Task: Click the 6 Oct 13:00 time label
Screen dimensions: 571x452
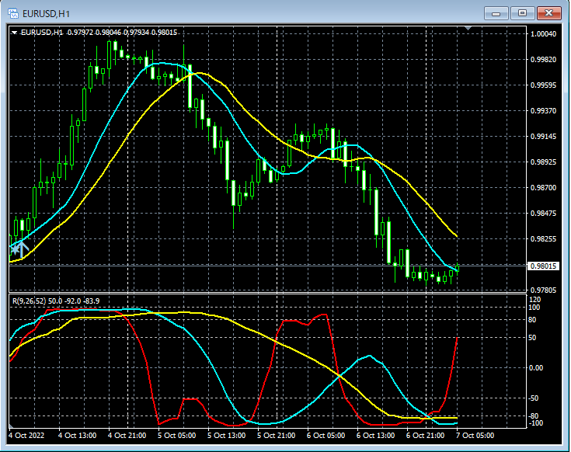Action: tap(375, 435)
